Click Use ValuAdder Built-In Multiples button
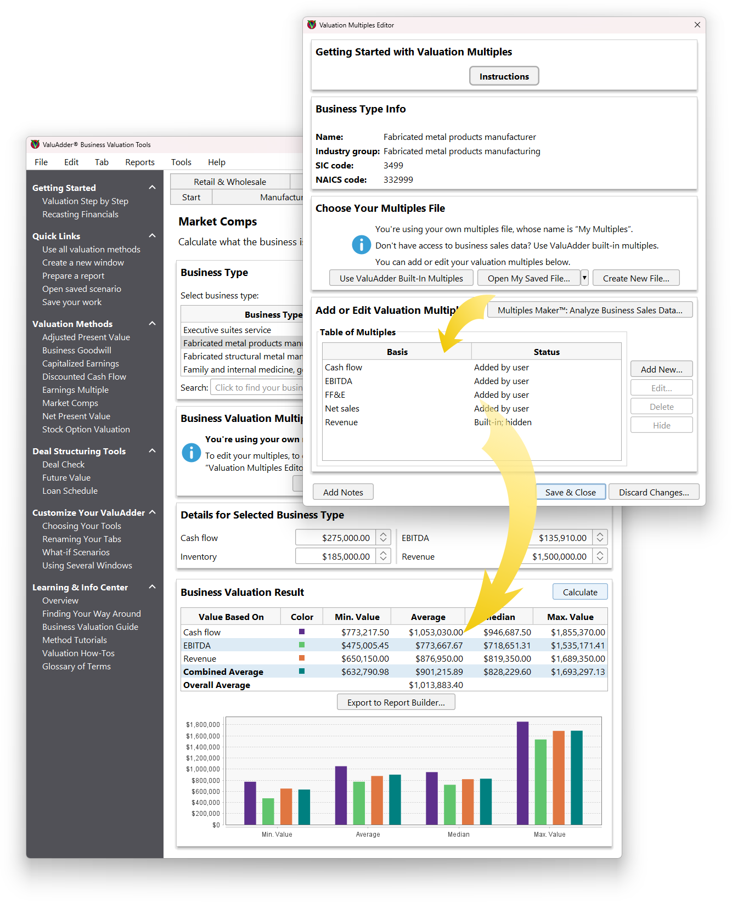Viewport: 732px width, 902px height. [401, 278]
